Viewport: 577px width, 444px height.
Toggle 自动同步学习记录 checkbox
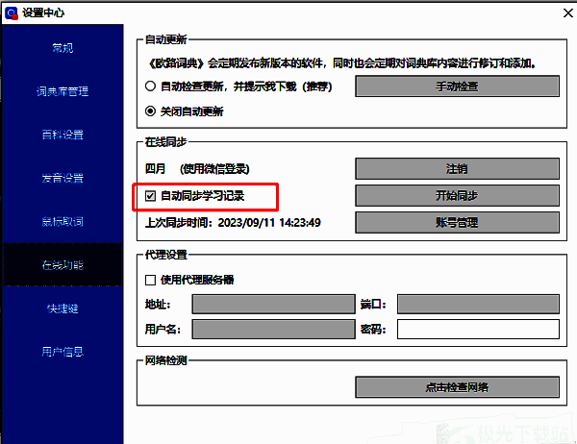[x=150, y=196]
